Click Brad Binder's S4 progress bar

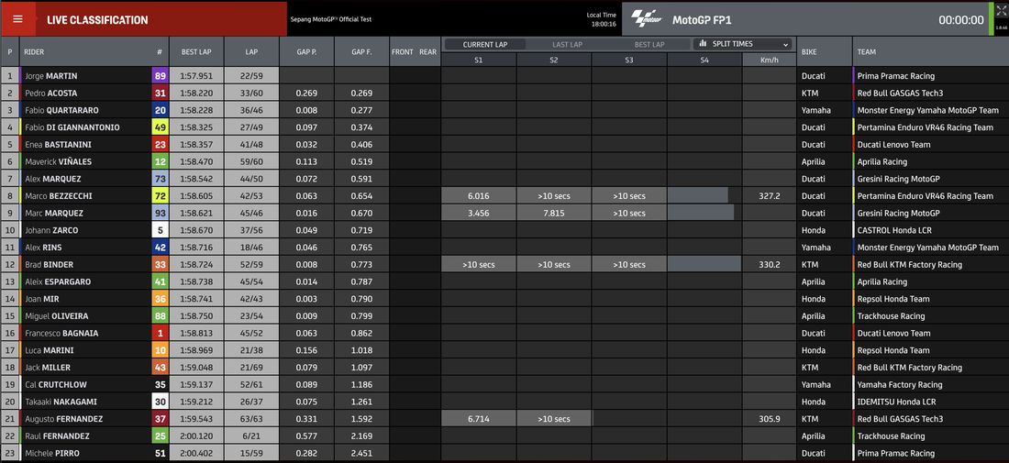click(704, 264)
